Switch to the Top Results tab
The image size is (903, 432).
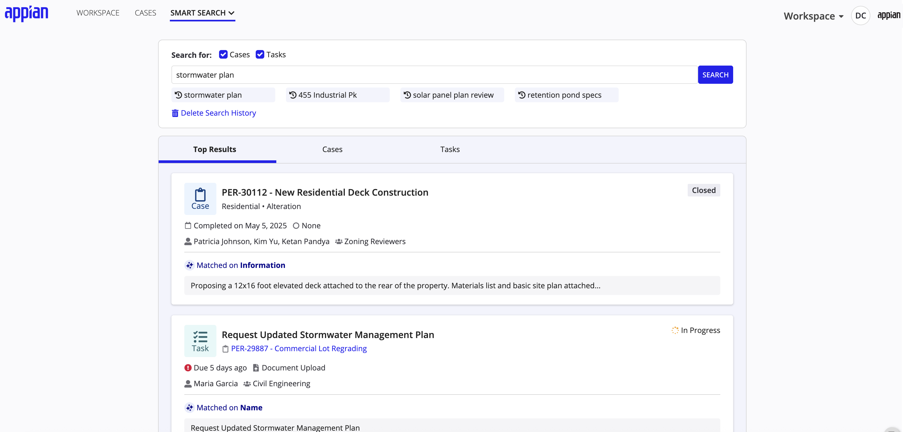point(217,150)
